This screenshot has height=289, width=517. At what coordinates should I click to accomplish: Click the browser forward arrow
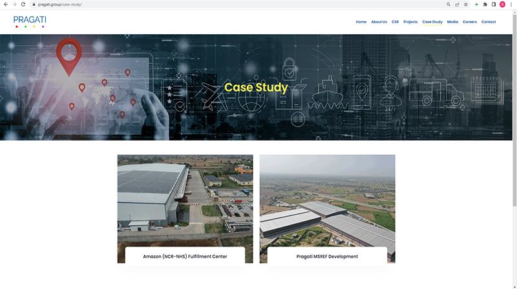[14, 4]
